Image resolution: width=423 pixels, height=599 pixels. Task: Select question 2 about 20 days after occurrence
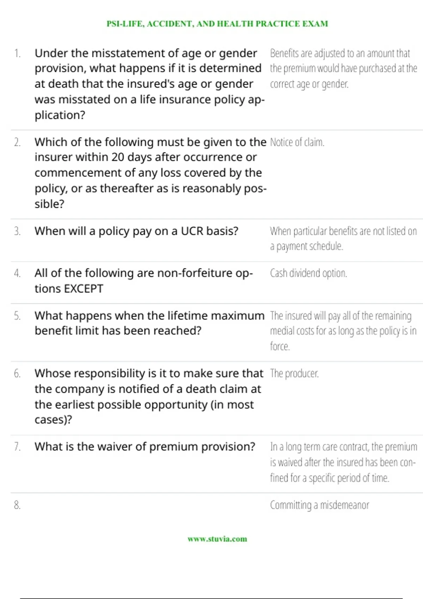pyautogui.click(x=150, y=173)
